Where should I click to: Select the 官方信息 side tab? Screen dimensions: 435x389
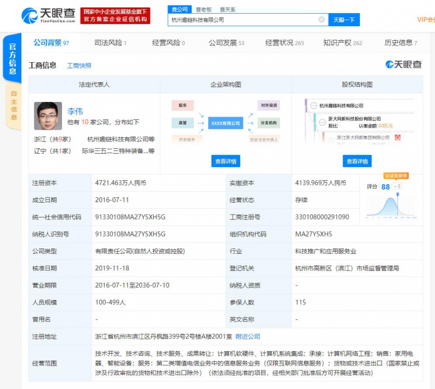click(13, 58)
